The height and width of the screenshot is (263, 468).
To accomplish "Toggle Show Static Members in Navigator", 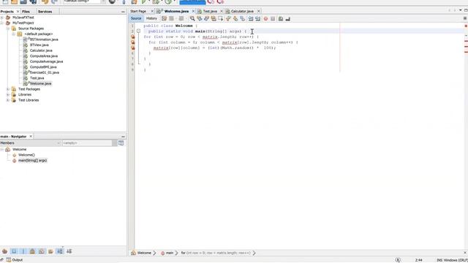I will click(23, 251).
